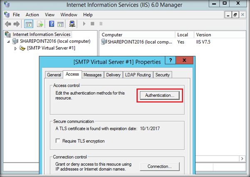250x177 pixels.
Task: Click the Back arrow toolbar icon
Action: tap(7, 24)
